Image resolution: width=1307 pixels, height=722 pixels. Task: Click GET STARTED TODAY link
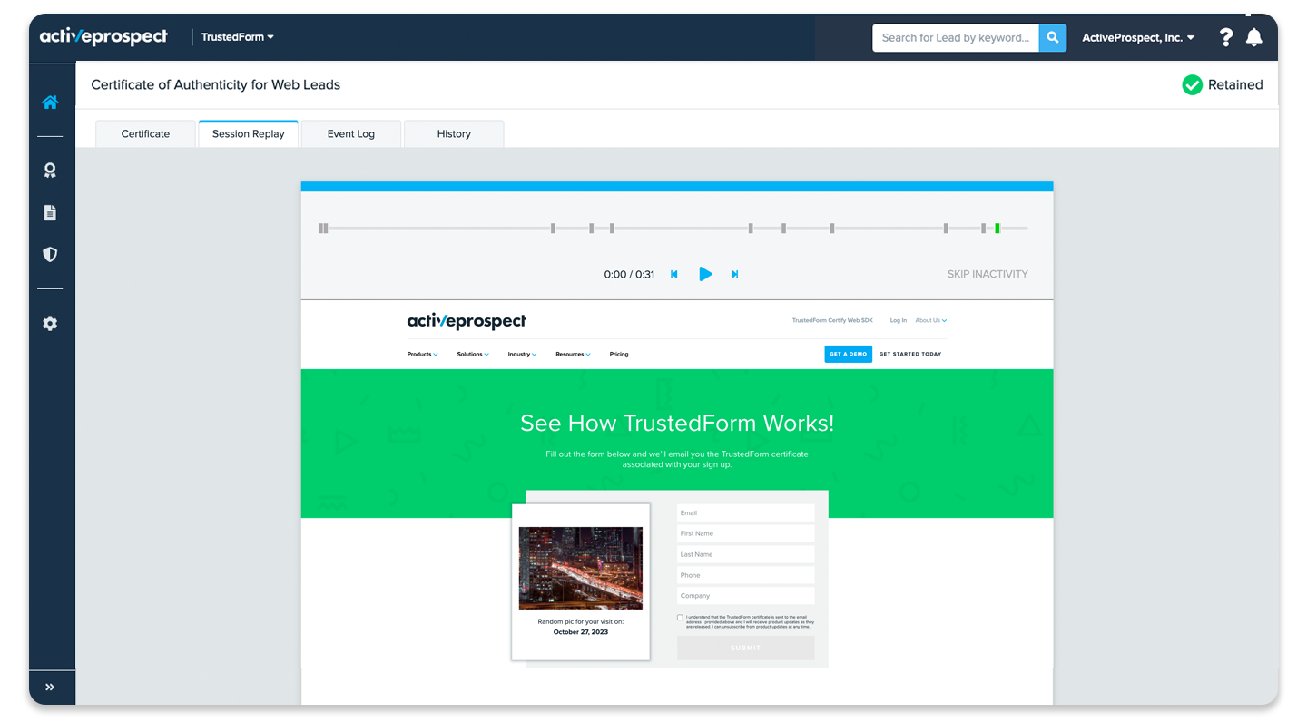pyautogui.click(x=910, y=354)
